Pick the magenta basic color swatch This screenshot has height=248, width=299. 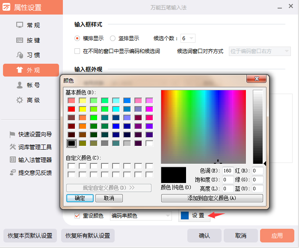click(149, 109)
